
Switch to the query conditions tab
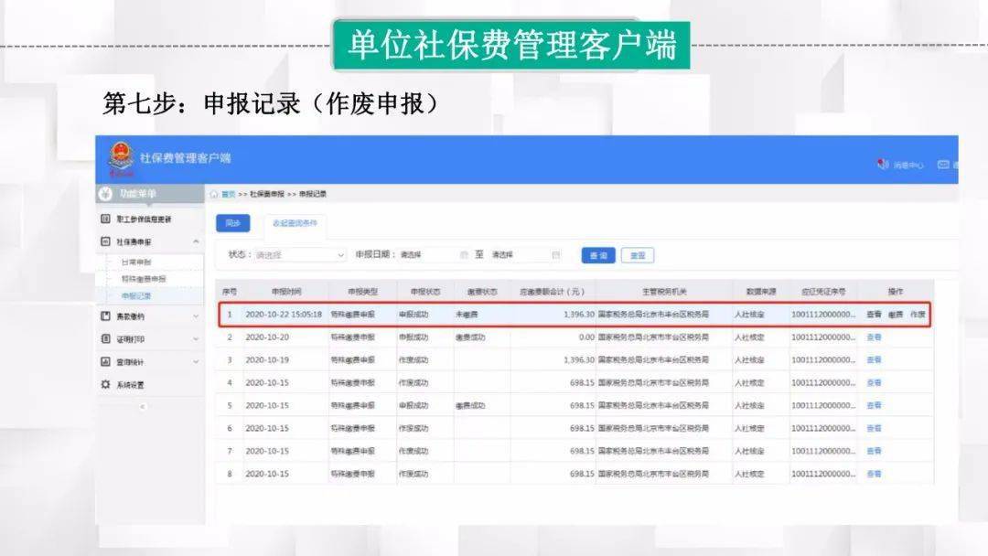[x=295, y=223]
